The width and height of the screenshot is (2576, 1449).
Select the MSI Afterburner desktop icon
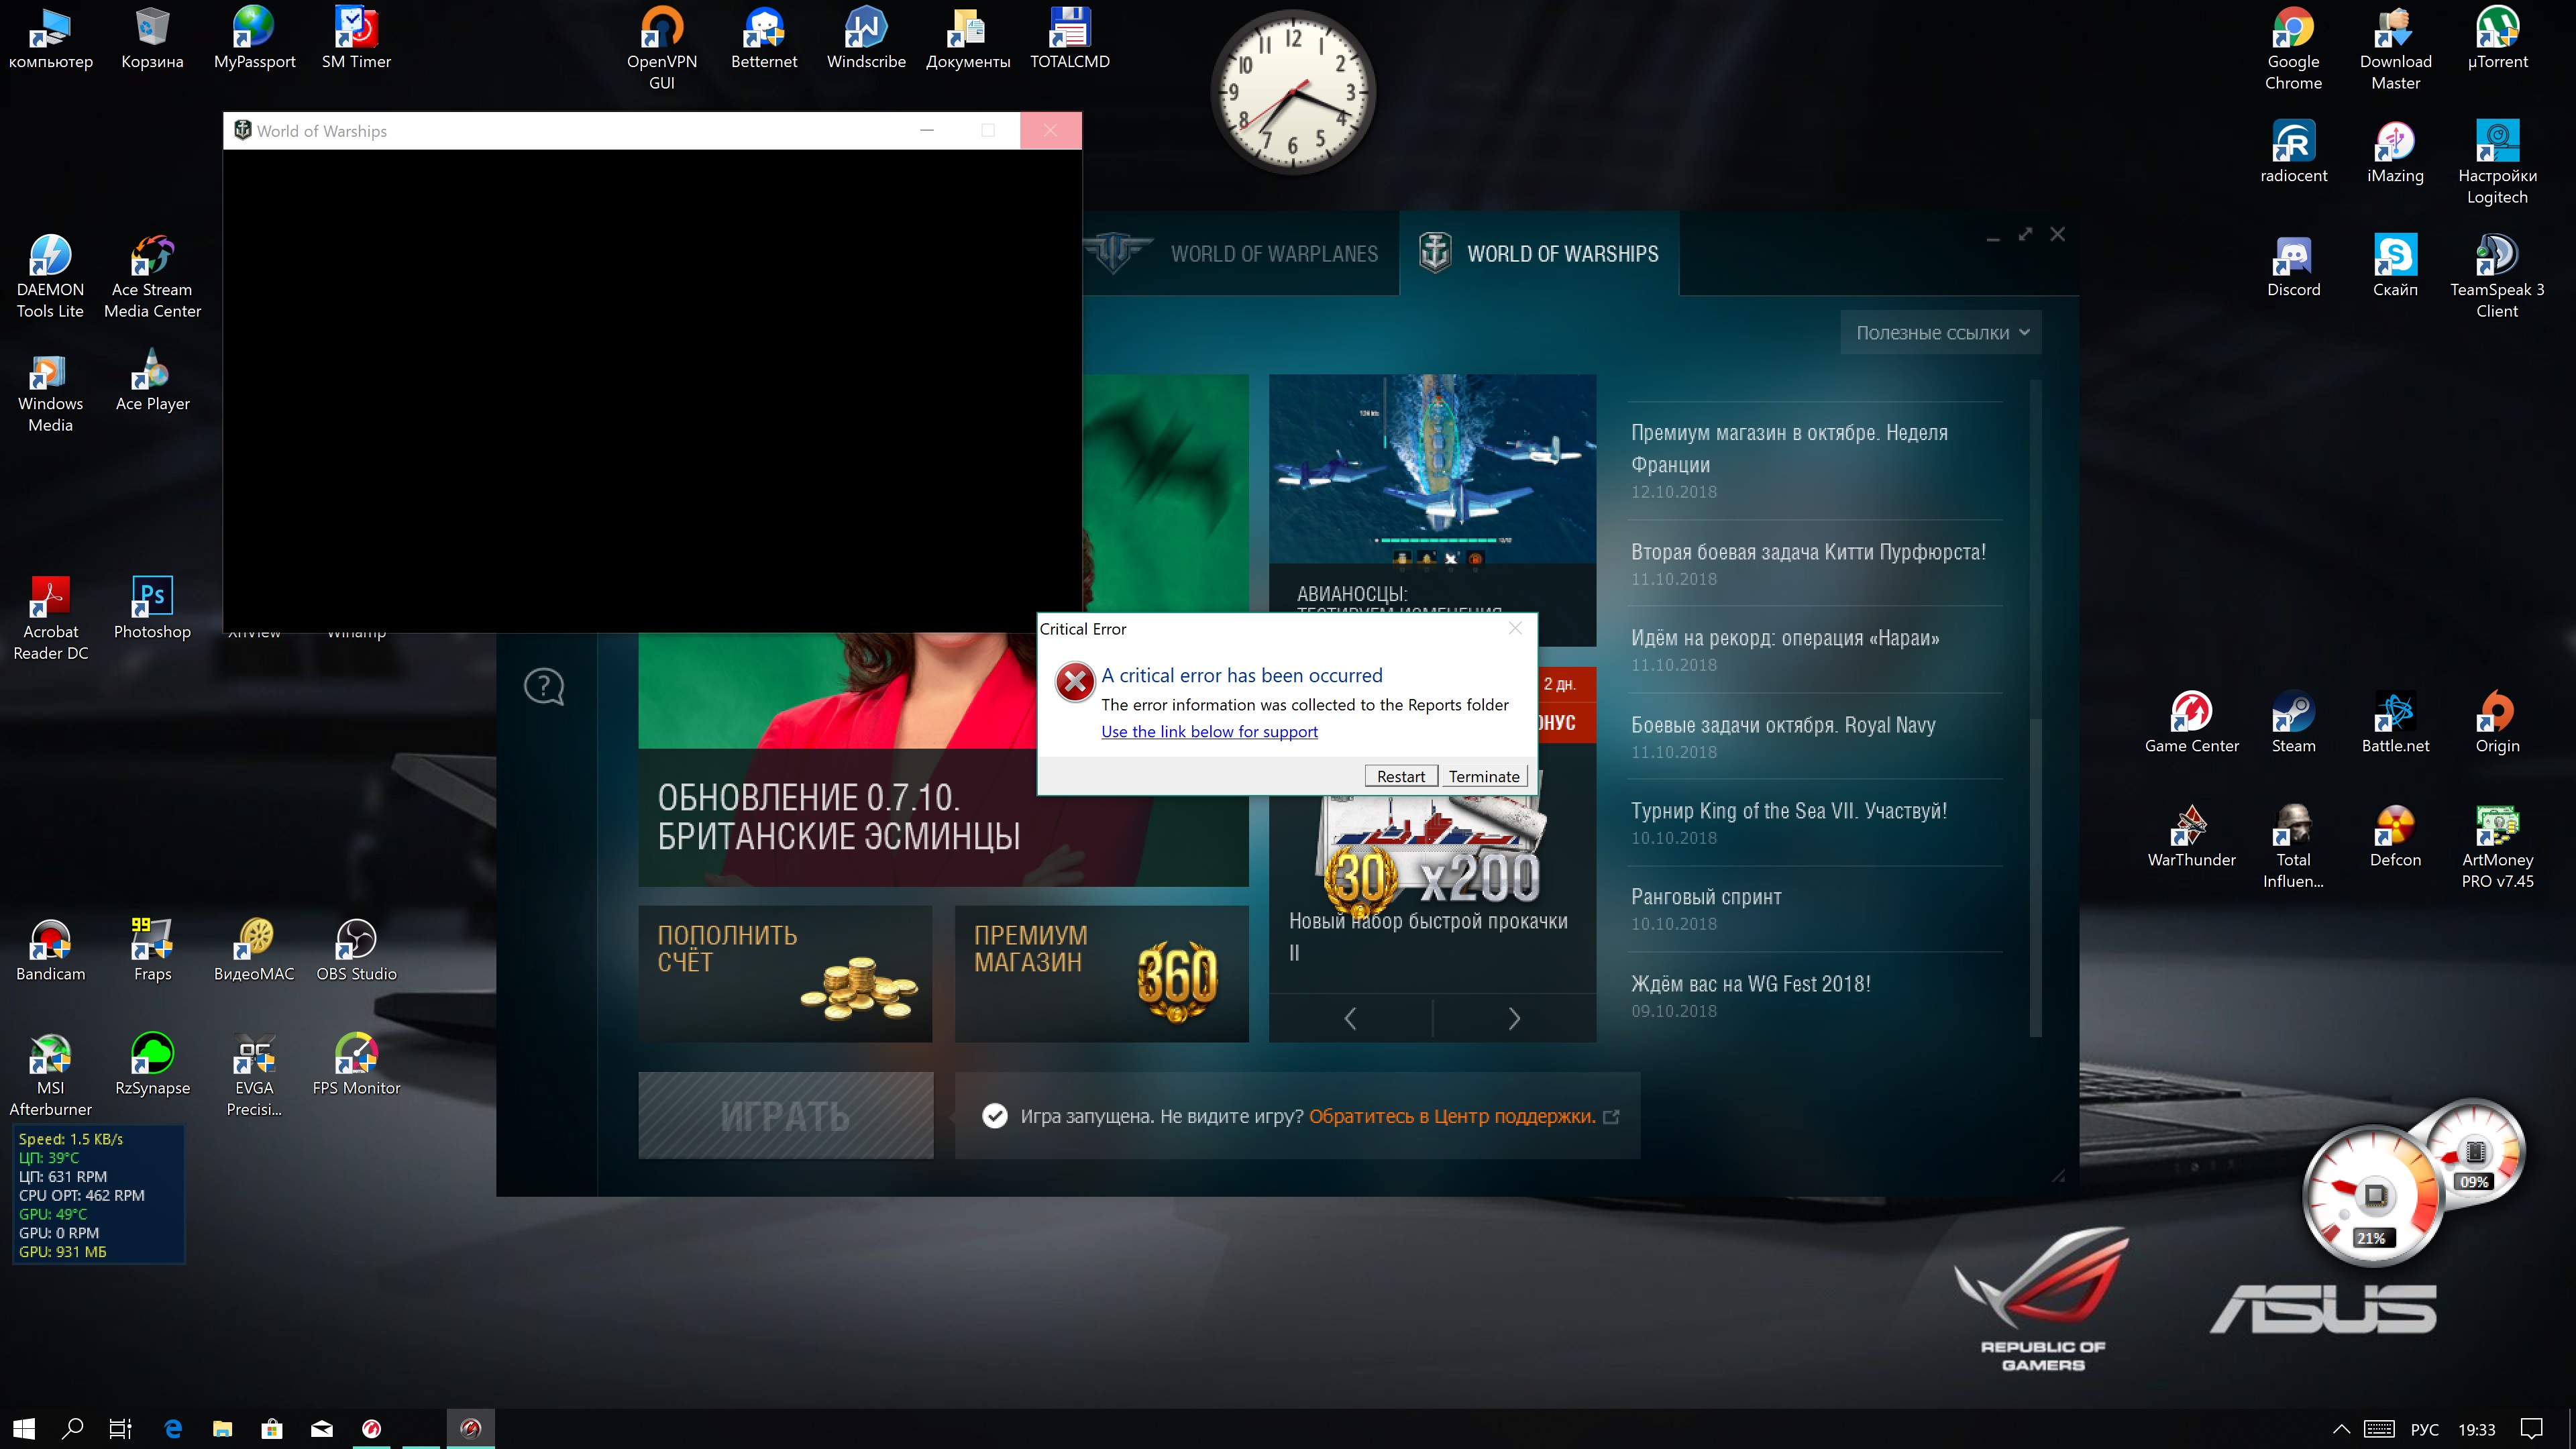[50, 1075]
